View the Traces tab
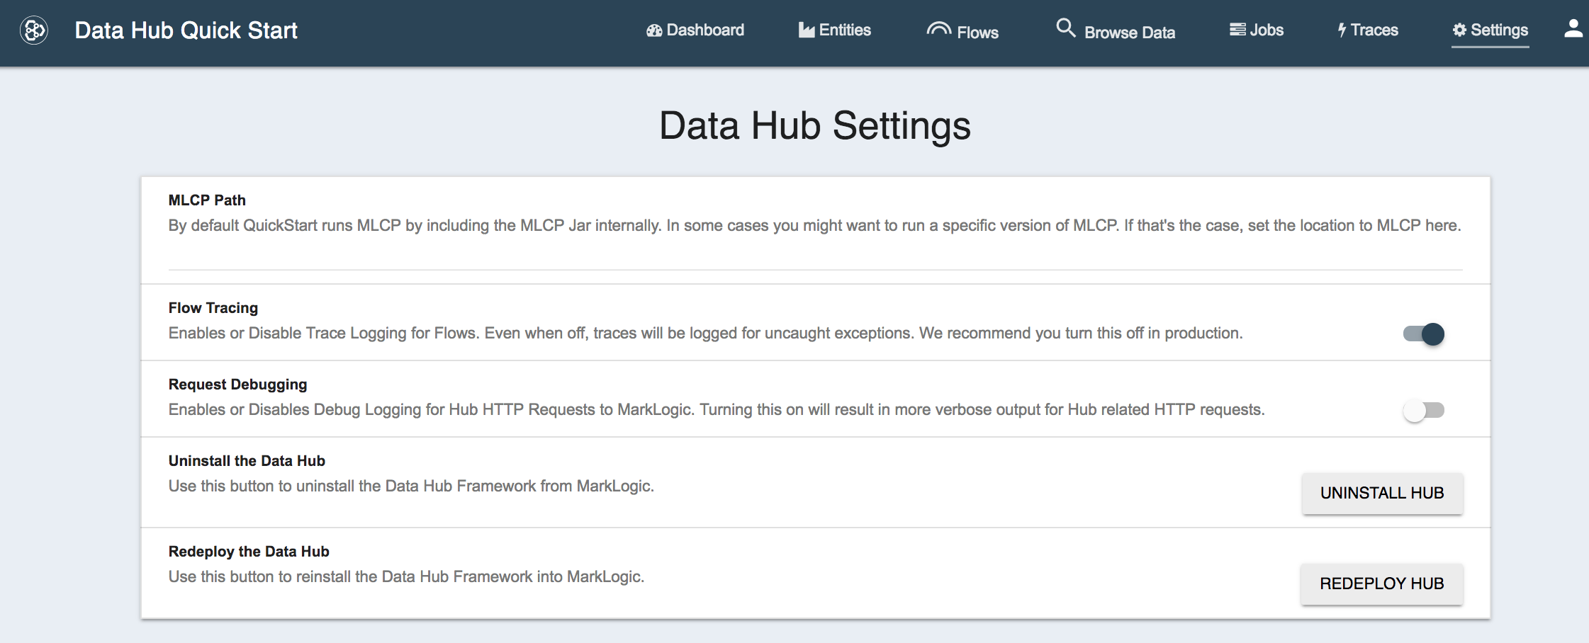 [1368, 30]
